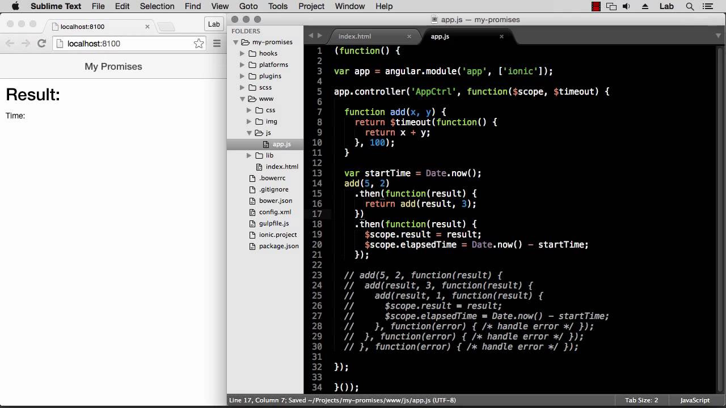
Task: Click line number 17 in the gutter
Action: tap(317, 214)
